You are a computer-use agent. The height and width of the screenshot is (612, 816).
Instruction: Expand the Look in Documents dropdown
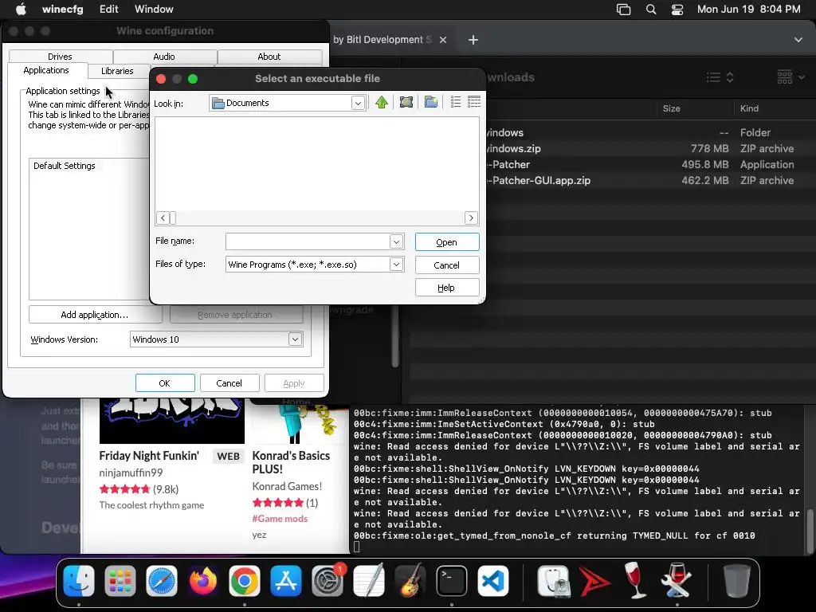(x=358, y=103)
